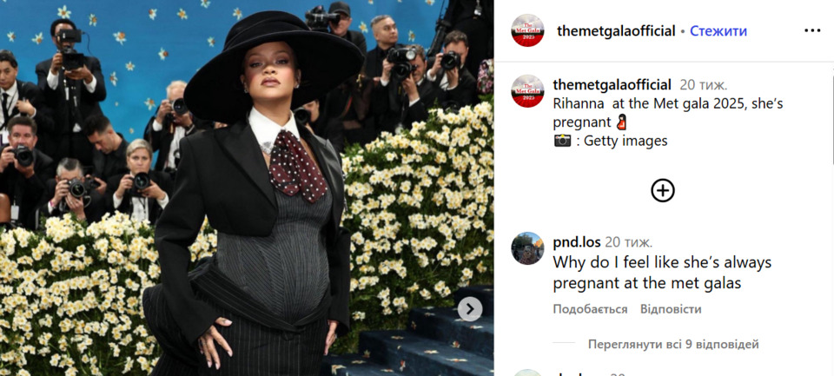This screenshot has width=834, height=376.
Task: Expand Переглянути всі 9 відповідей
Action: (x=672, y=344)
